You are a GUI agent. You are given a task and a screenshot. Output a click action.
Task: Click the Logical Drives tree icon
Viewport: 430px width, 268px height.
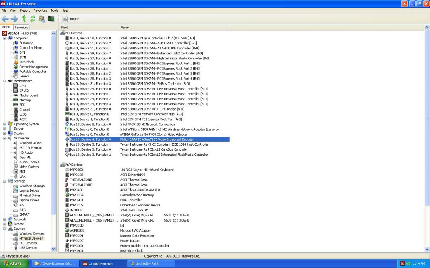tap(16, 191)
